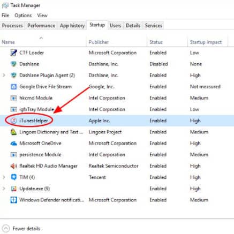This screenshot has width=234, height=234.
Task: Select the iTunesHelper music icon
Action: [13, 120]
